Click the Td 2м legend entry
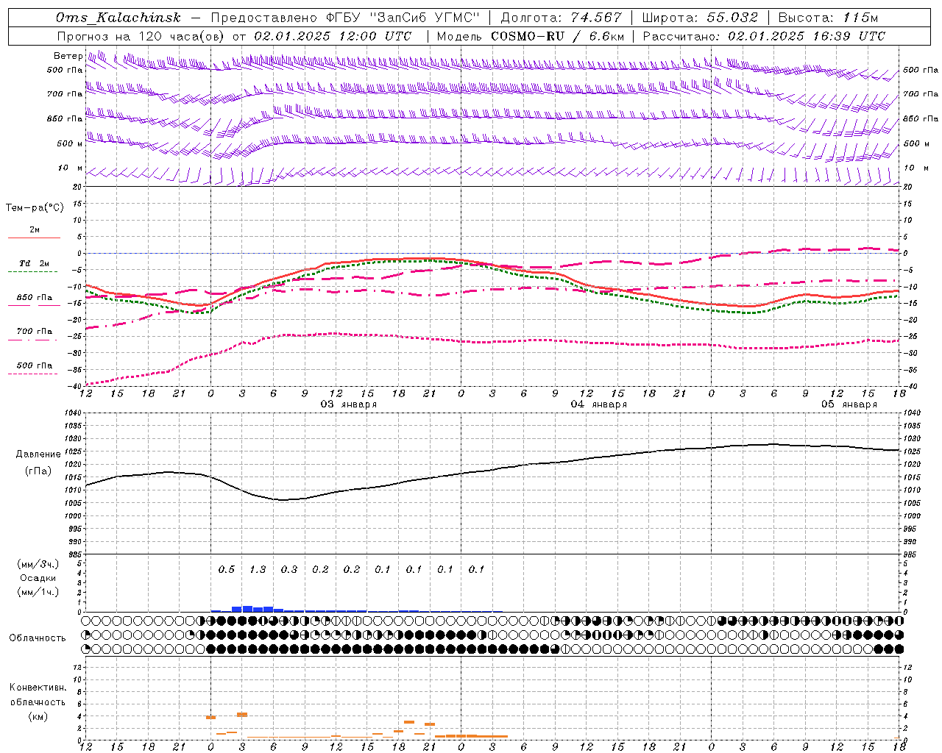This screenshot has height=753, width=942. tap(35, 263)
